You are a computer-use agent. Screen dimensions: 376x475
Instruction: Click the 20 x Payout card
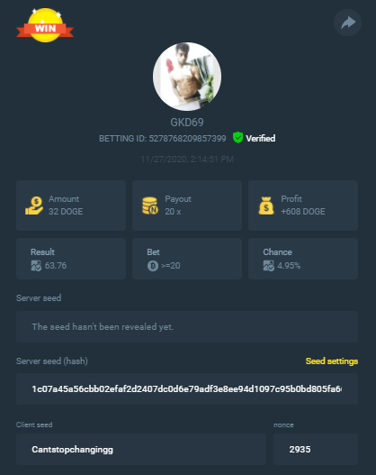click(187, 206)
